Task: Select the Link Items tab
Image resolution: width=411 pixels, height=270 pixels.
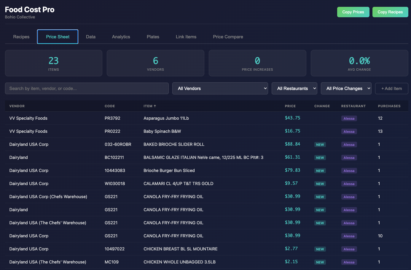Action: pyautogui.click(x=186, y=37)
